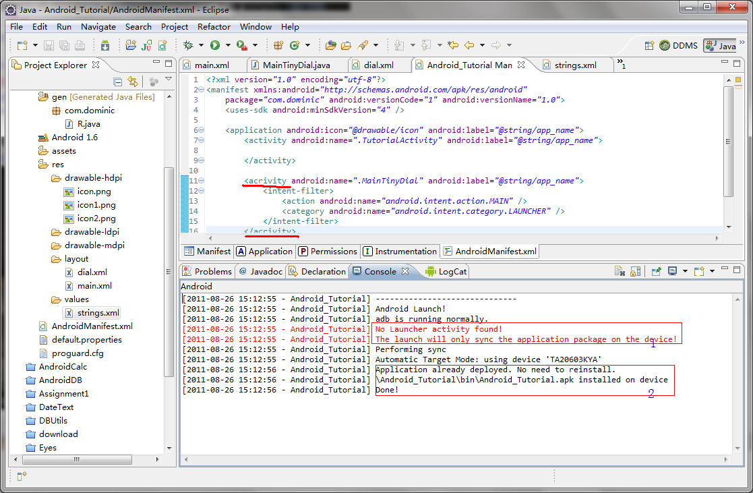Click the Open Console icon
Viewport: 753px width, 493px height.
pos(699,272)
